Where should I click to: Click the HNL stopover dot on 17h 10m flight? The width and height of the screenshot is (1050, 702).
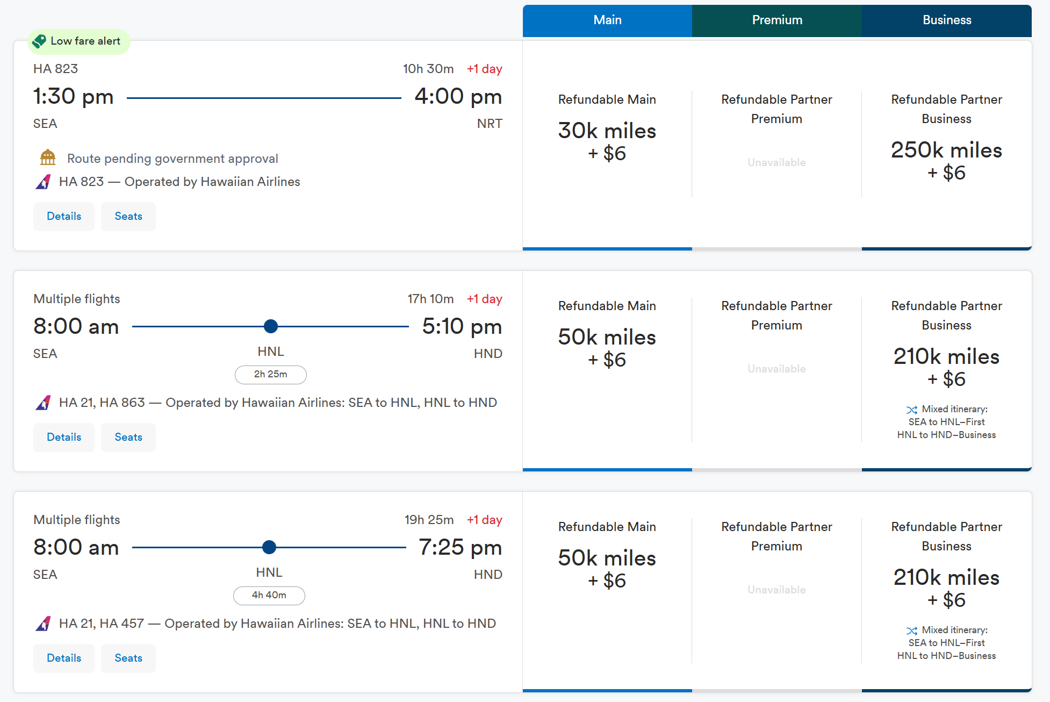271,326
